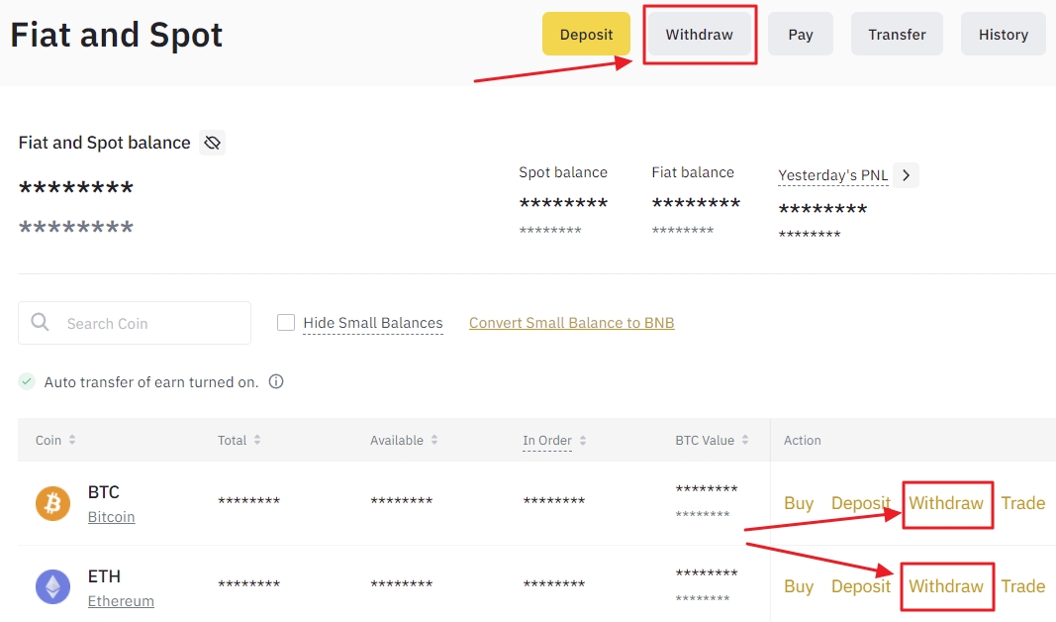Open the Transfer option

point(897,35)
